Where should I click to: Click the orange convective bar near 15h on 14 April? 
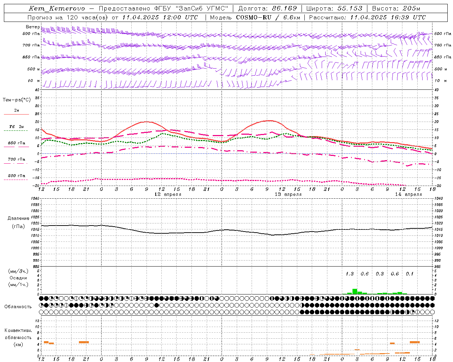click(415, 342)
